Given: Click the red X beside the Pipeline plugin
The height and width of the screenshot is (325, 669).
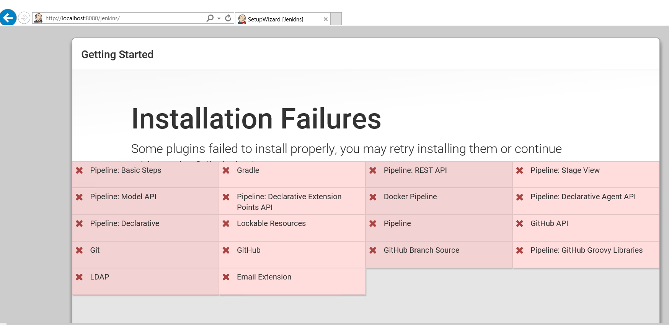Looking at the screenshot, I should coord(373,224).
